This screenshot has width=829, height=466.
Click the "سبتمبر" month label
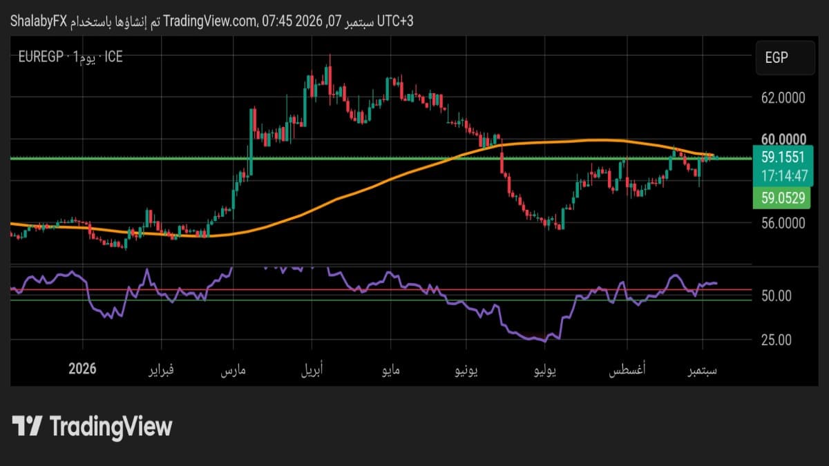point(703,371)
